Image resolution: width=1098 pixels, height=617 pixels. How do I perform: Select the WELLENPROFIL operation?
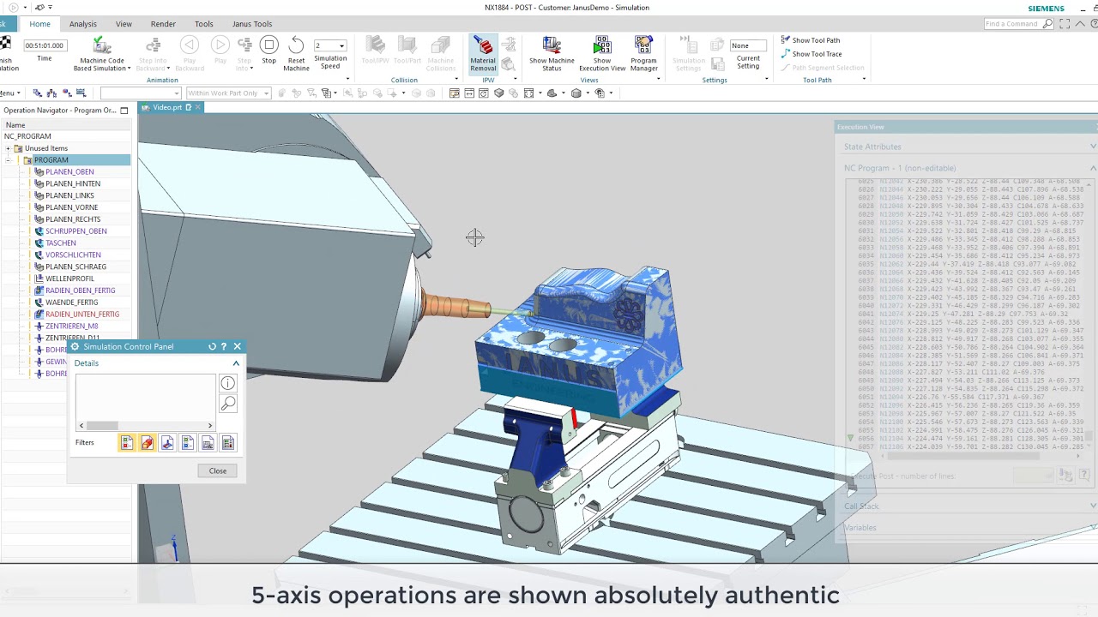pyautogui.click(x=69, y=279)
